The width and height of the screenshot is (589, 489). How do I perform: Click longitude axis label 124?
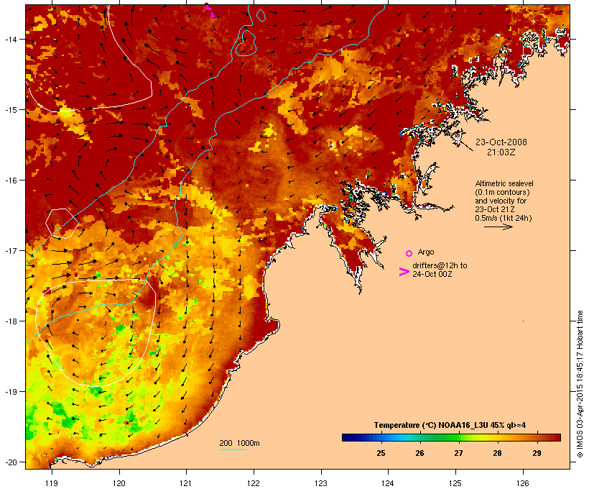(x=388, y=483)
